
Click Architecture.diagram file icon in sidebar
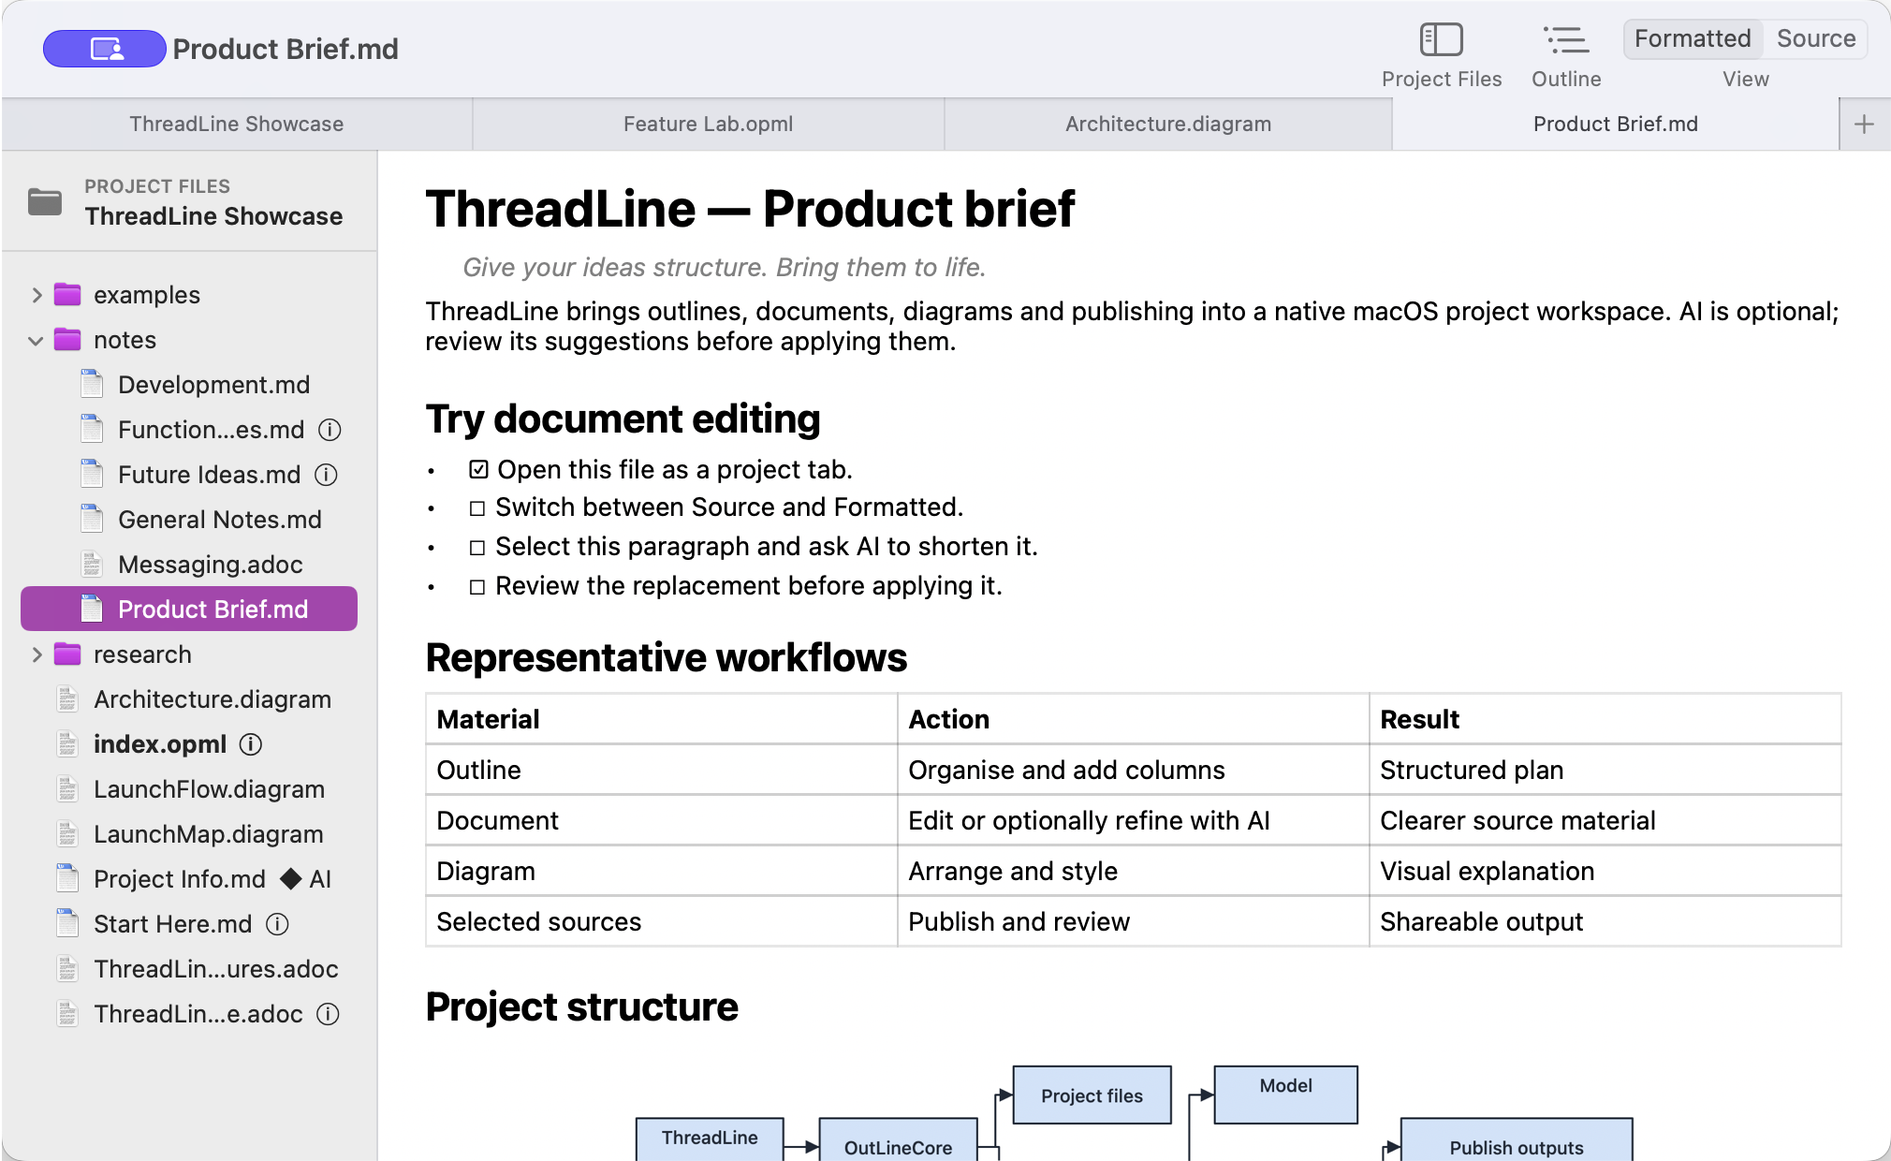(x=67, y=698)
